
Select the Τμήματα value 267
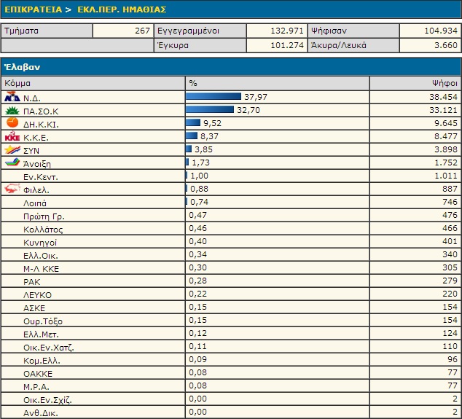coord(143,31)
